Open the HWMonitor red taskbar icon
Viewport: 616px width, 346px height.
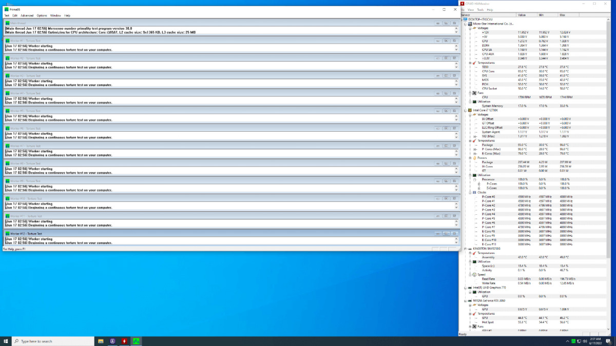coord(124,341)
